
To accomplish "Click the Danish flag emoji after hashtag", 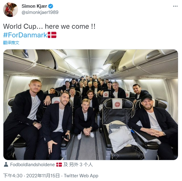I will (52, 35).
